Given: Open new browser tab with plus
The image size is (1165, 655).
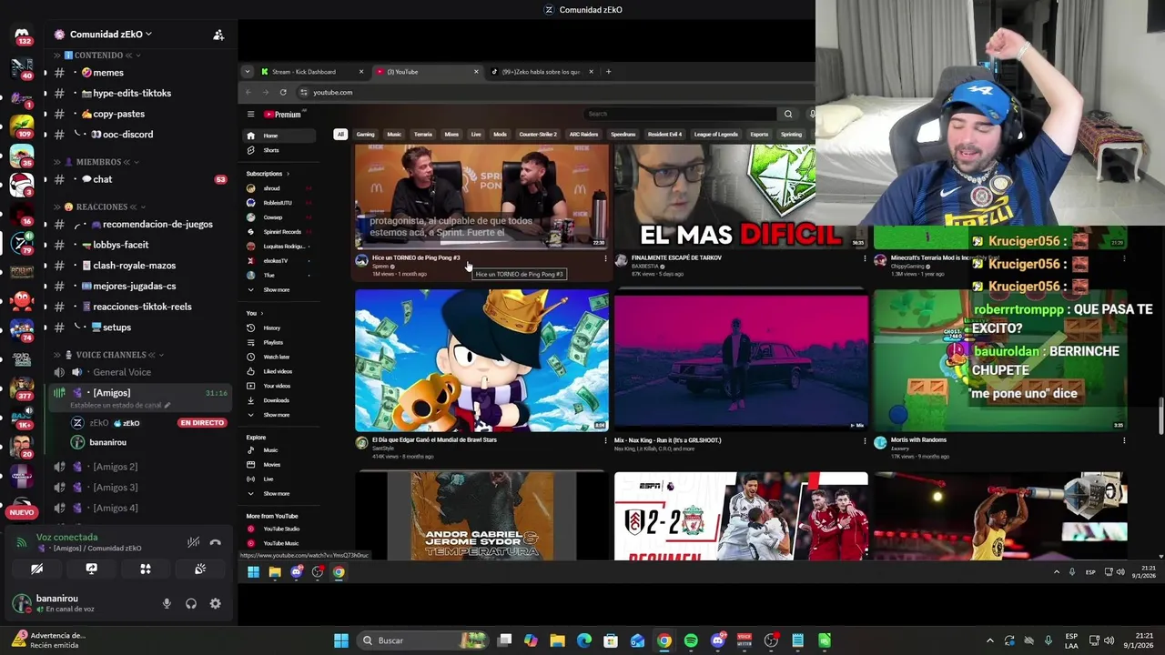Looking at the screenshot, I should click(609, 72).
